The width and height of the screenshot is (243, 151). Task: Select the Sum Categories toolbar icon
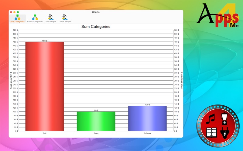[17, 17]
